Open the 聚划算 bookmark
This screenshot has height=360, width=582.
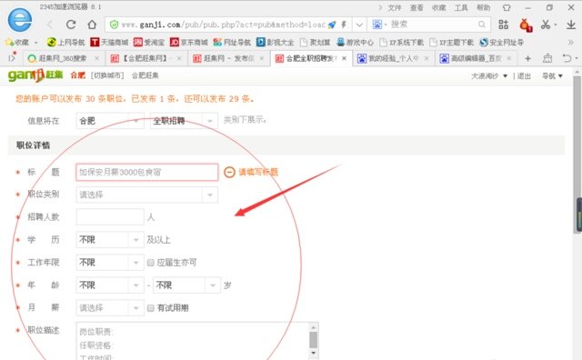(316, 43)
